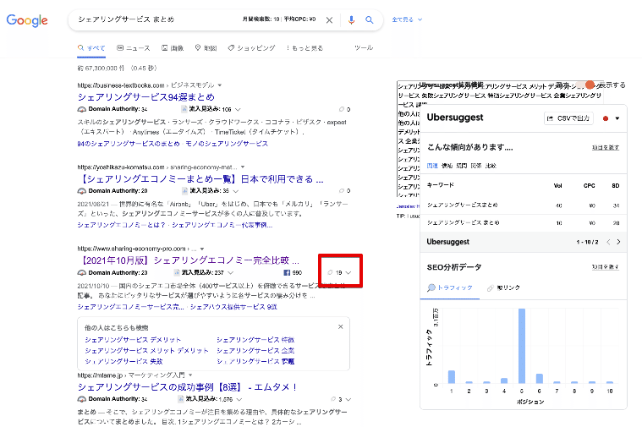Expand the 流入見込み: 36 chevron
The height and width of the screenshot is (427, 642).
point(236,191)
